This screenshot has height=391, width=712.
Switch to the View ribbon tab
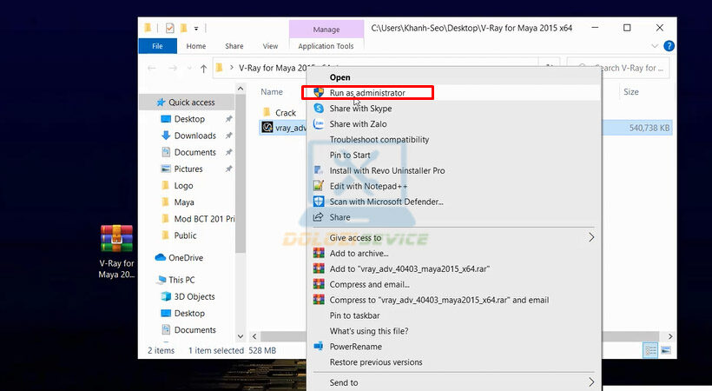pos(270,46)
